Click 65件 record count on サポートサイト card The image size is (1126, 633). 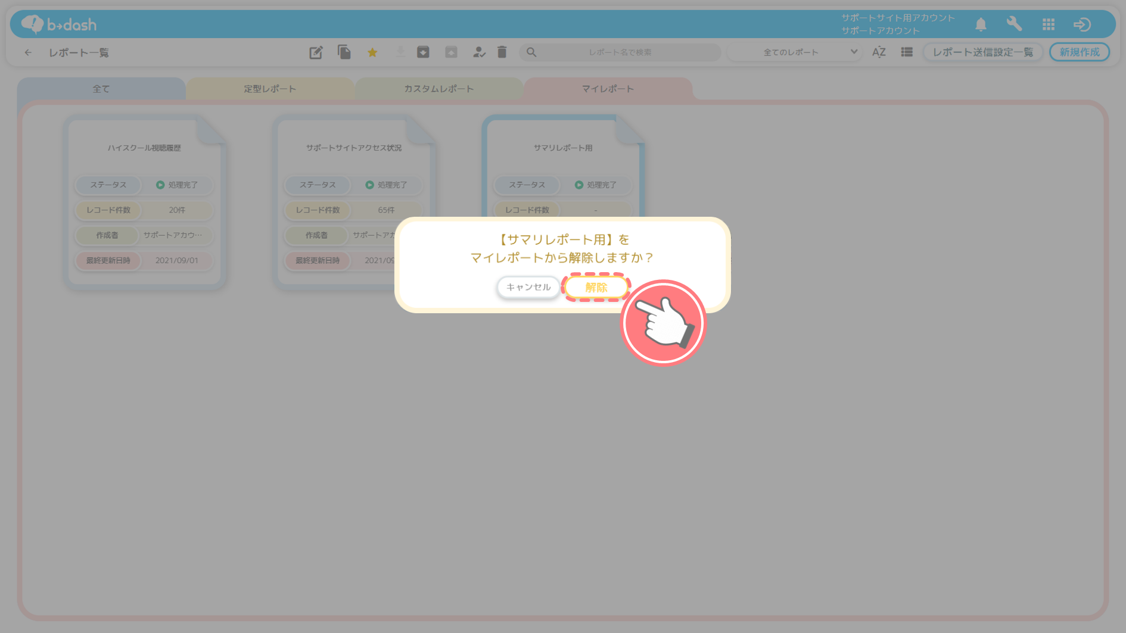(386, 210)
